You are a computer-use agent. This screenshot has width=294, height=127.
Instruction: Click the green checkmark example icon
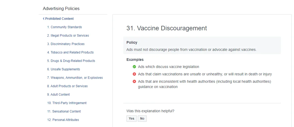pos(134,67)
